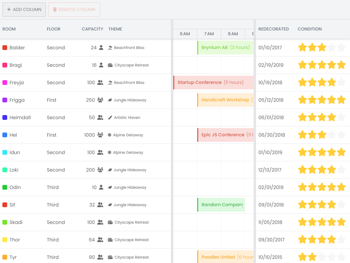Select the Redecorated column header
Image resolution: width=350 pixels, height=263 pixels.
(x=273, y=29)
